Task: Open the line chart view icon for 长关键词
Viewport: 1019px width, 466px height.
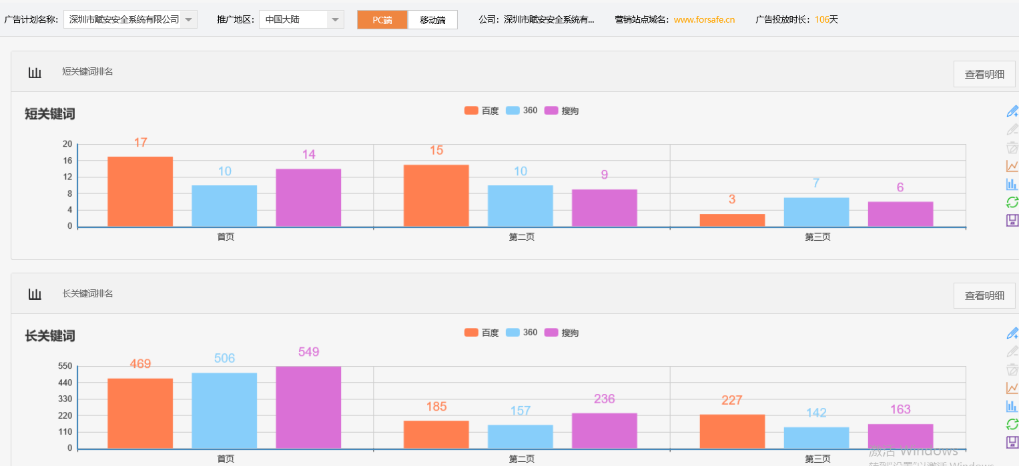Action: pos(1012,387)
